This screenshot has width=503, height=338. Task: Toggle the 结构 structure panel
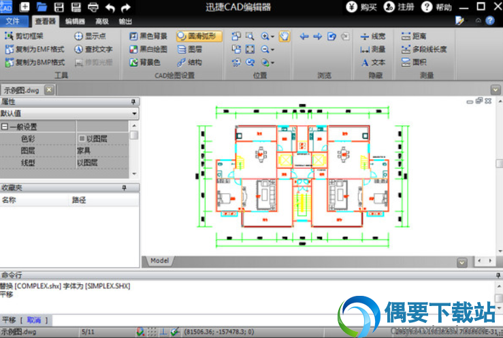pos(190,62)
